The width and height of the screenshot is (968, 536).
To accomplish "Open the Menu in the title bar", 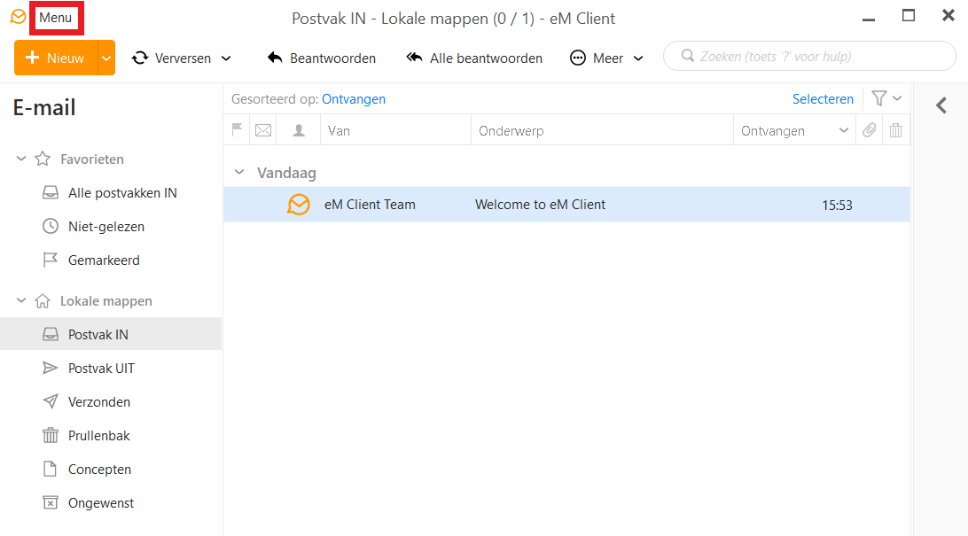I will pyautogui.click(x=55, y=19).
